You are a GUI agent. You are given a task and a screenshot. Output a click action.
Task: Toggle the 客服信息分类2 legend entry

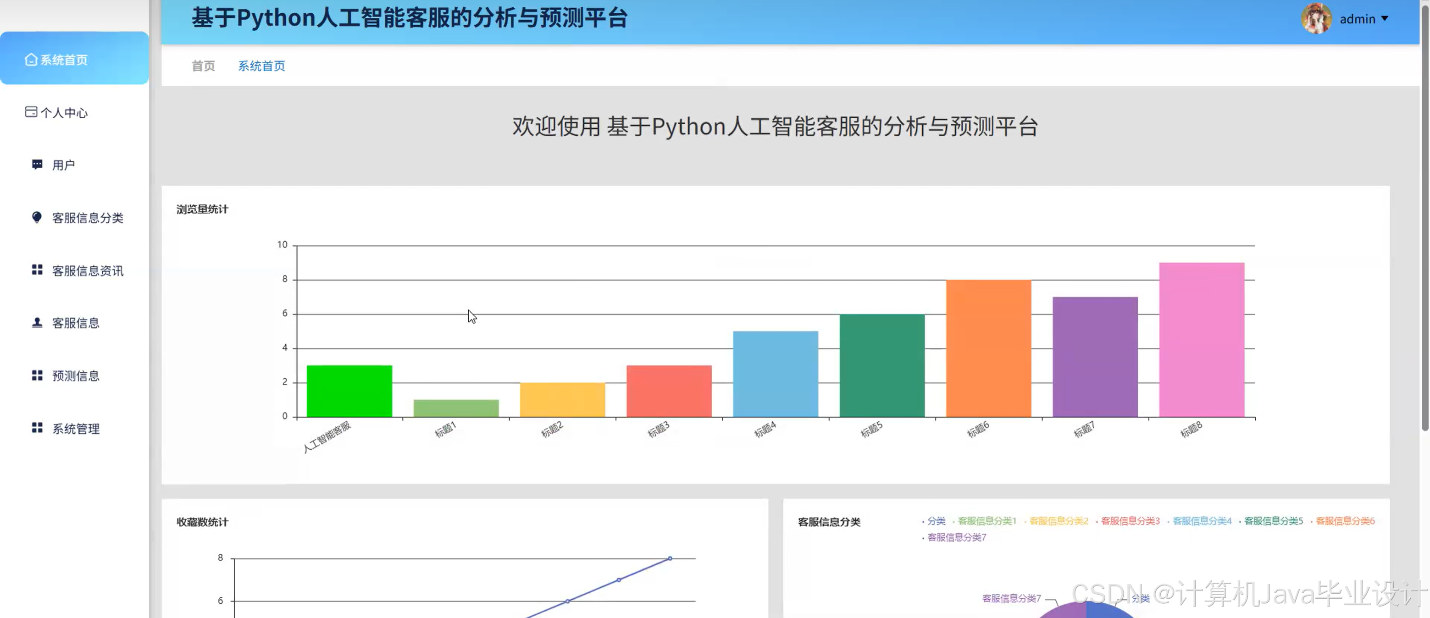pyautogui.click(x=1056, y=521)
